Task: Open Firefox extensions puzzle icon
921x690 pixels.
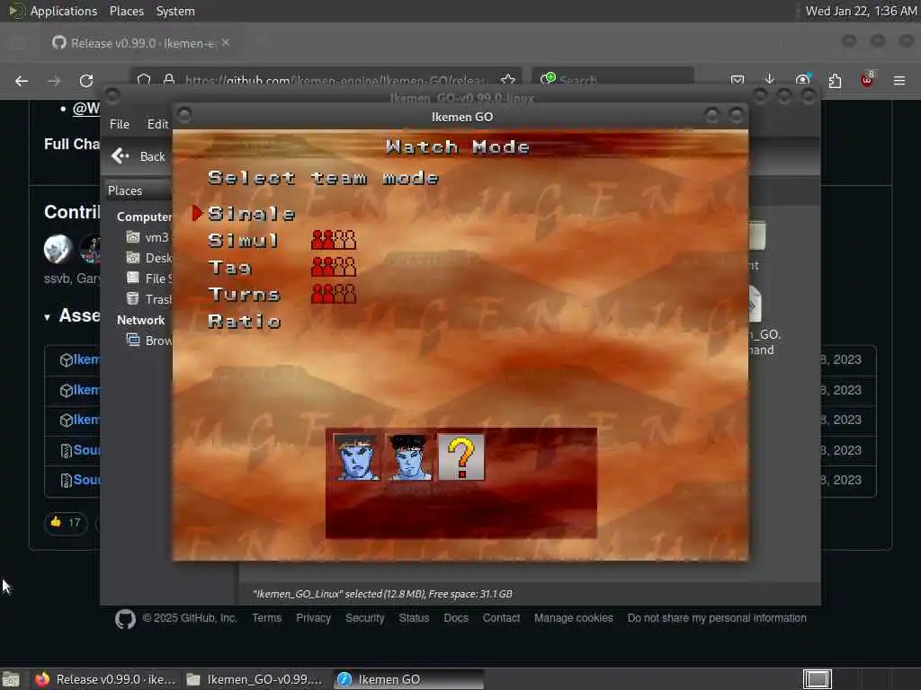Action: (835, 80)
